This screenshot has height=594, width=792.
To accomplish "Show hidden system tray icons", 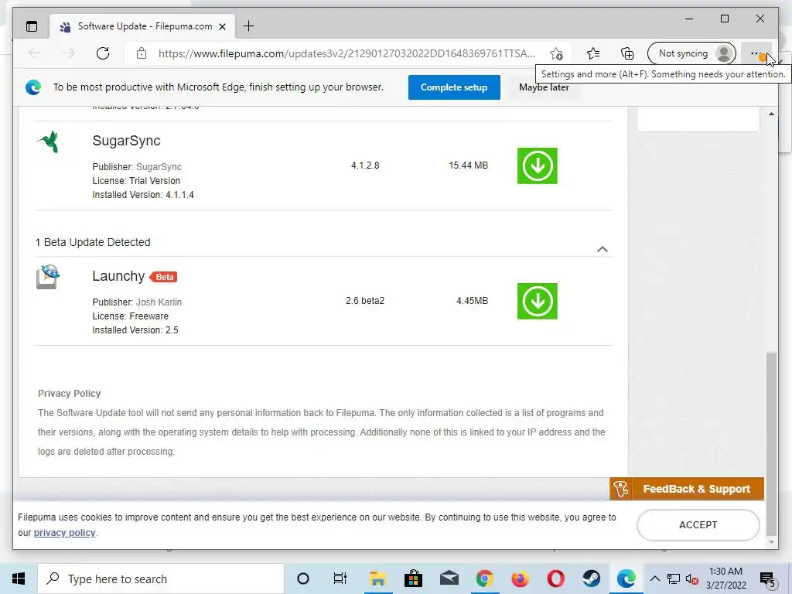I will tap(654, 579).
